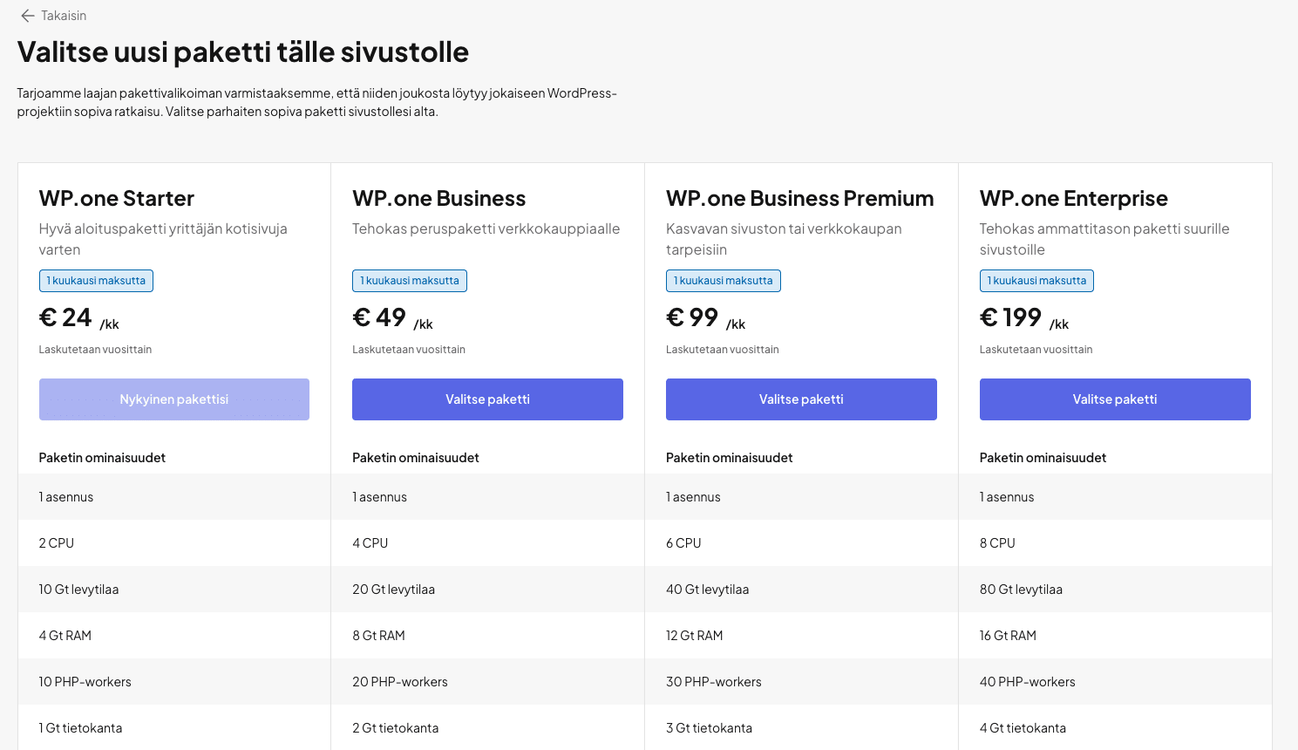The image size is (1298, 750).
Task: Click the back arrow icon
Action: [28, 16]
